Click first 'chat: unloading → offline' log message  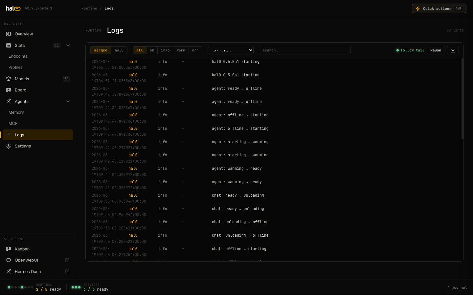[240, 222]
